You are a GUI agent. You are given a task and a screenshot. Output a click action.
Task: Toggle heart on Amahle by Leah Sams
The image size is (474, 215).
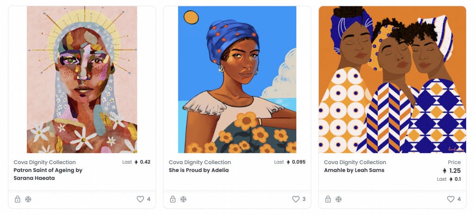pos(450,199)
